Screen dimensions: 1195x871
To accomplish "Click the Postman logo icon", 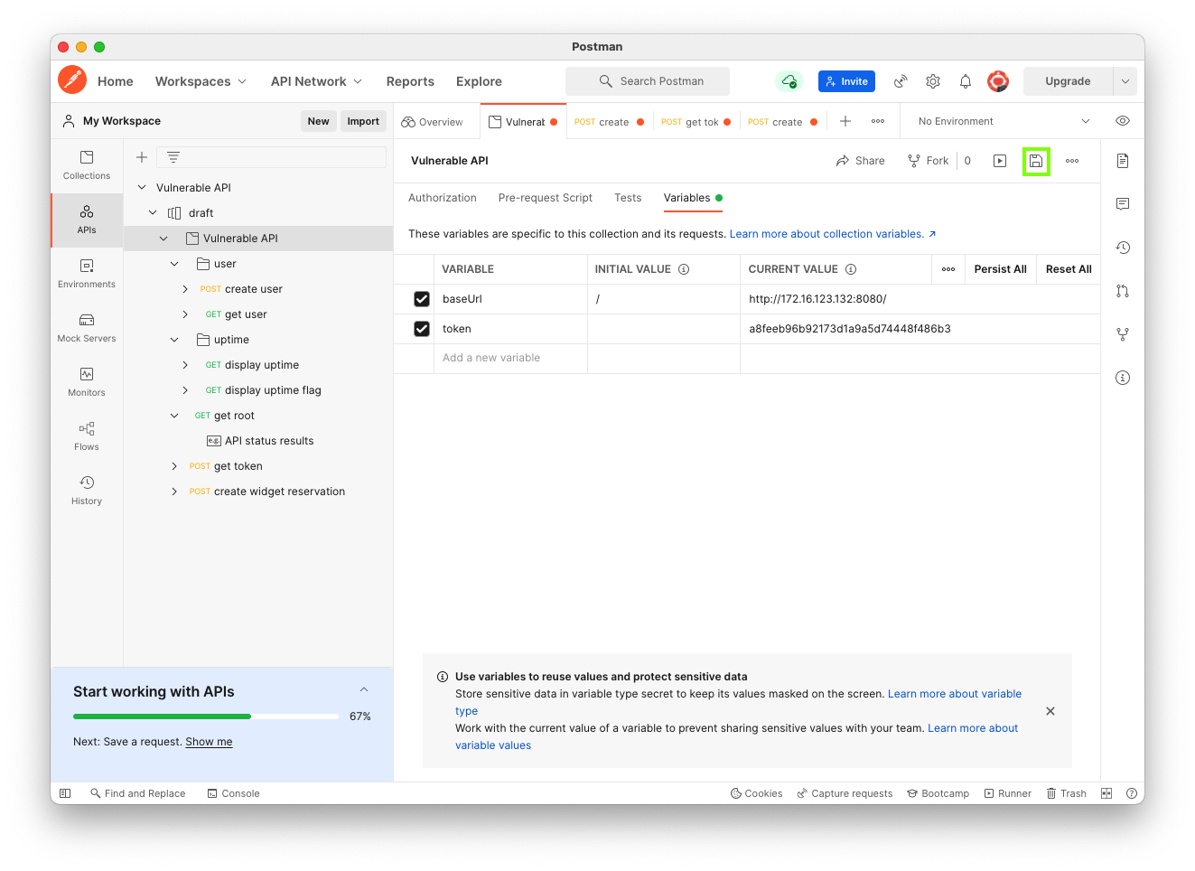I will [72, 80].
